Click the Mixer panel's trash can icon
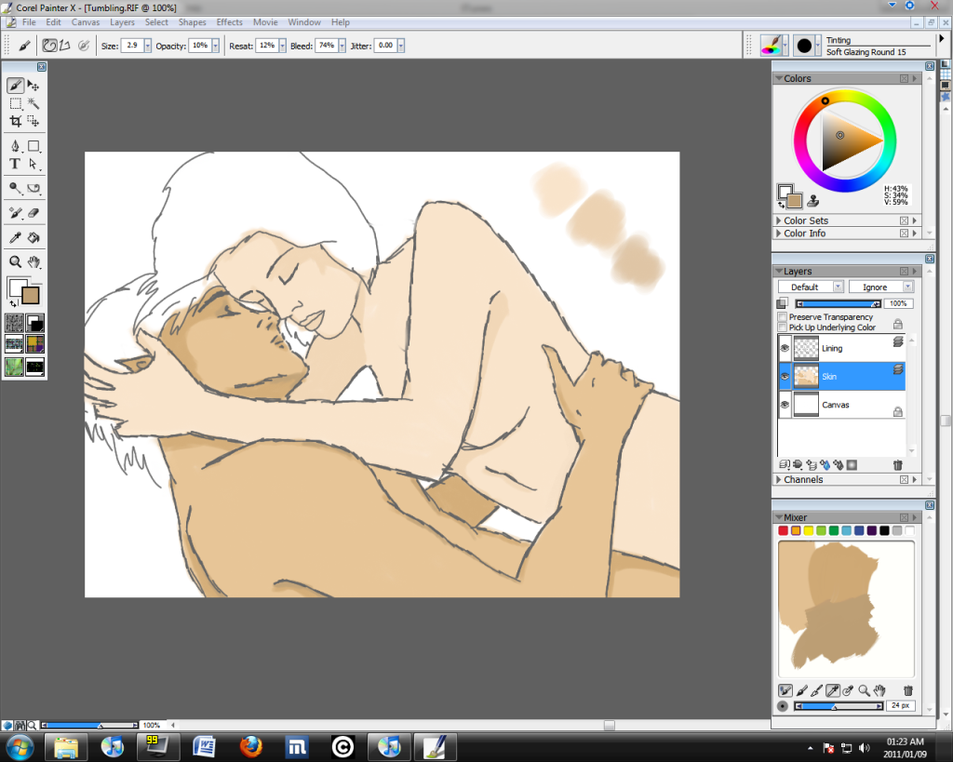 (x=908, y=690)
